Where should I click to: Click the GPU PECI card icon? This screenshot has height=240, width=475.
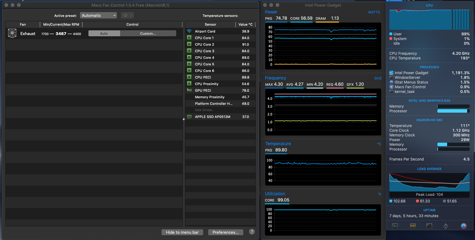point(189,90)
